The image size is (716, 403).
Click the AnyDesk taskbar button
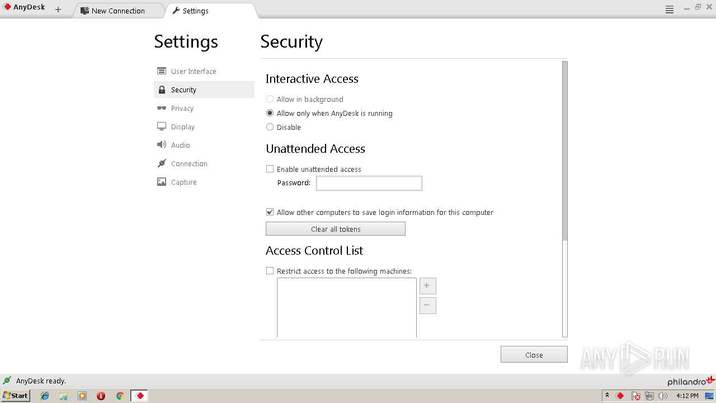click(139, 396)
